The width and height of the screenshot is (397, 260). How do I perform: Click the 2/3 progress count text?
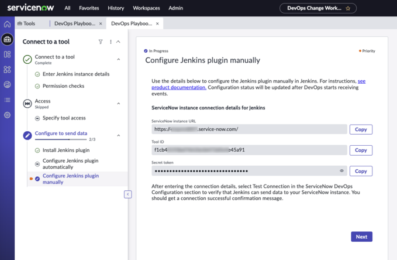(x=92, y=139)
